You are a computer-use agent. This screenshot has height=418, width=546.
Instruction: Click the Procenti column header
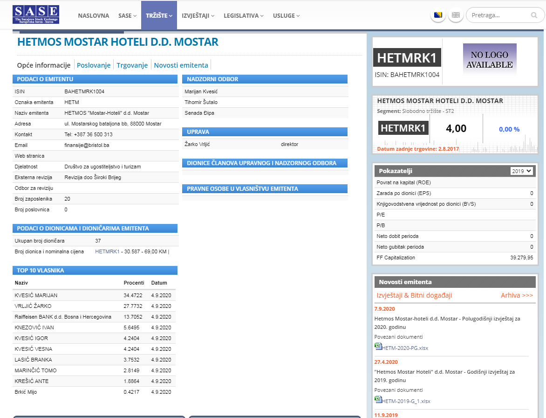click(134, 283)
